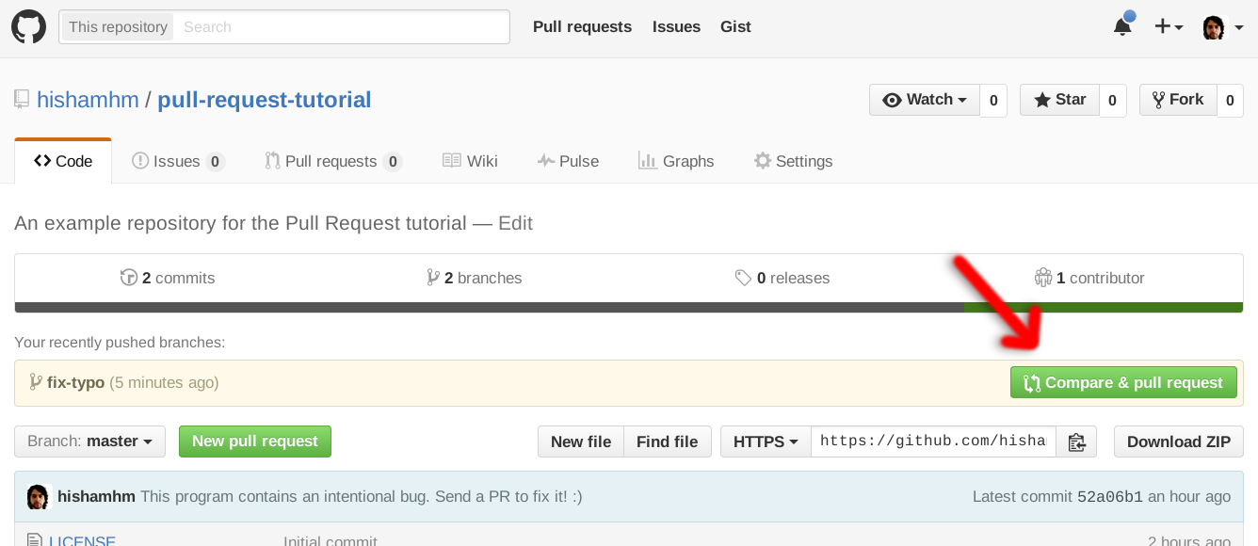The height and width of the screenshot is (546, 1258).
Task: Focus the repository search field
Action: point(344,26)
